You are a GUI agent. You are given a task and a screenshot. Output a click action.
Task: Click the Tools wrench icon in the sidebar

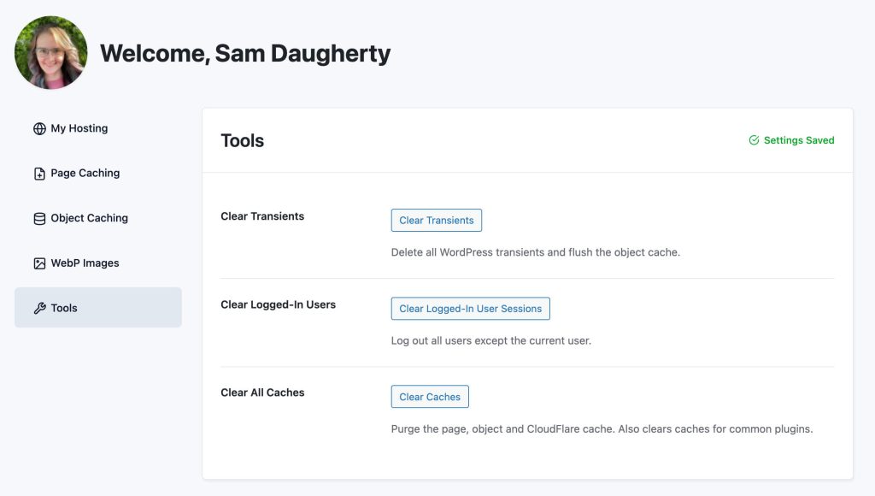39,307
